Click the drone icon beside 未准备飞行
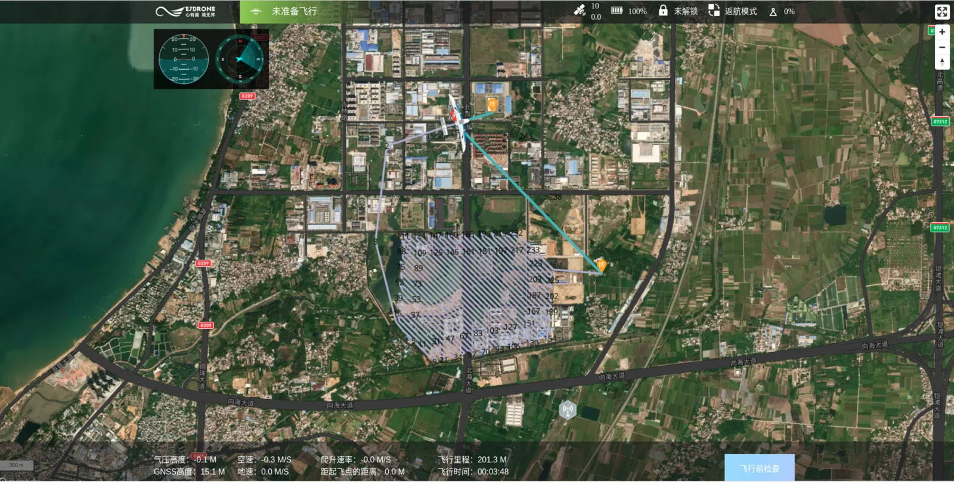 pyautogui.click(x=256, y=11)
